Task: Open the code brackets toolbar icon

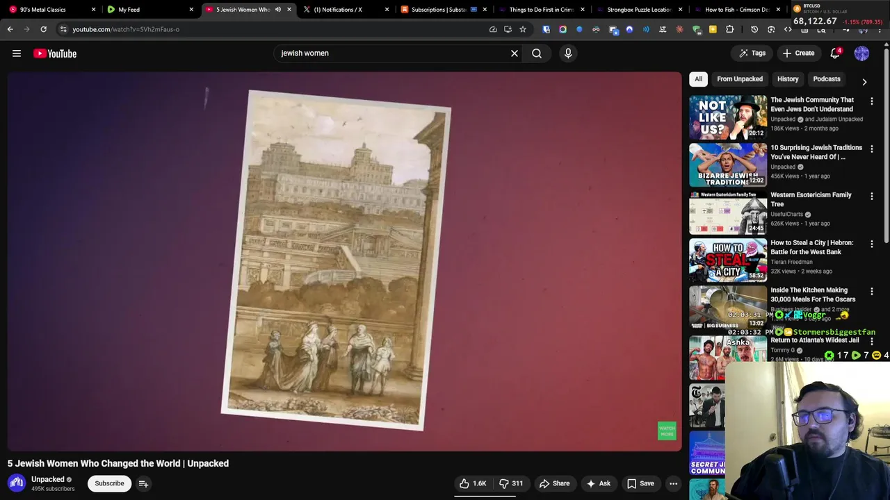Action: [x=788, y=29]
